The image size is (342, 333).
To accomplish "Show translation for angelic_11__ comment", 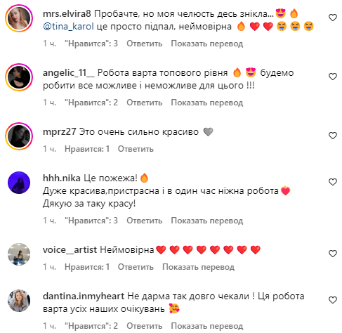I will pyautogui.click(x=207, y=103).
